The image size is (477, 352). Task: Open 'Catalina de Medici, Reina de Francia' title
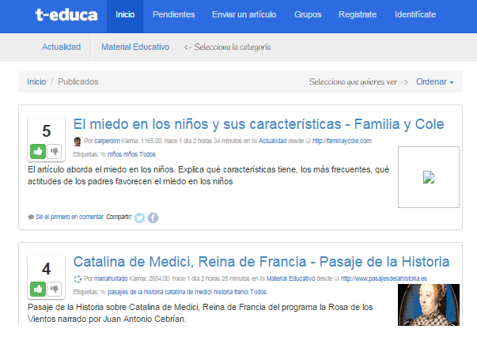click(x=261, y=262)
